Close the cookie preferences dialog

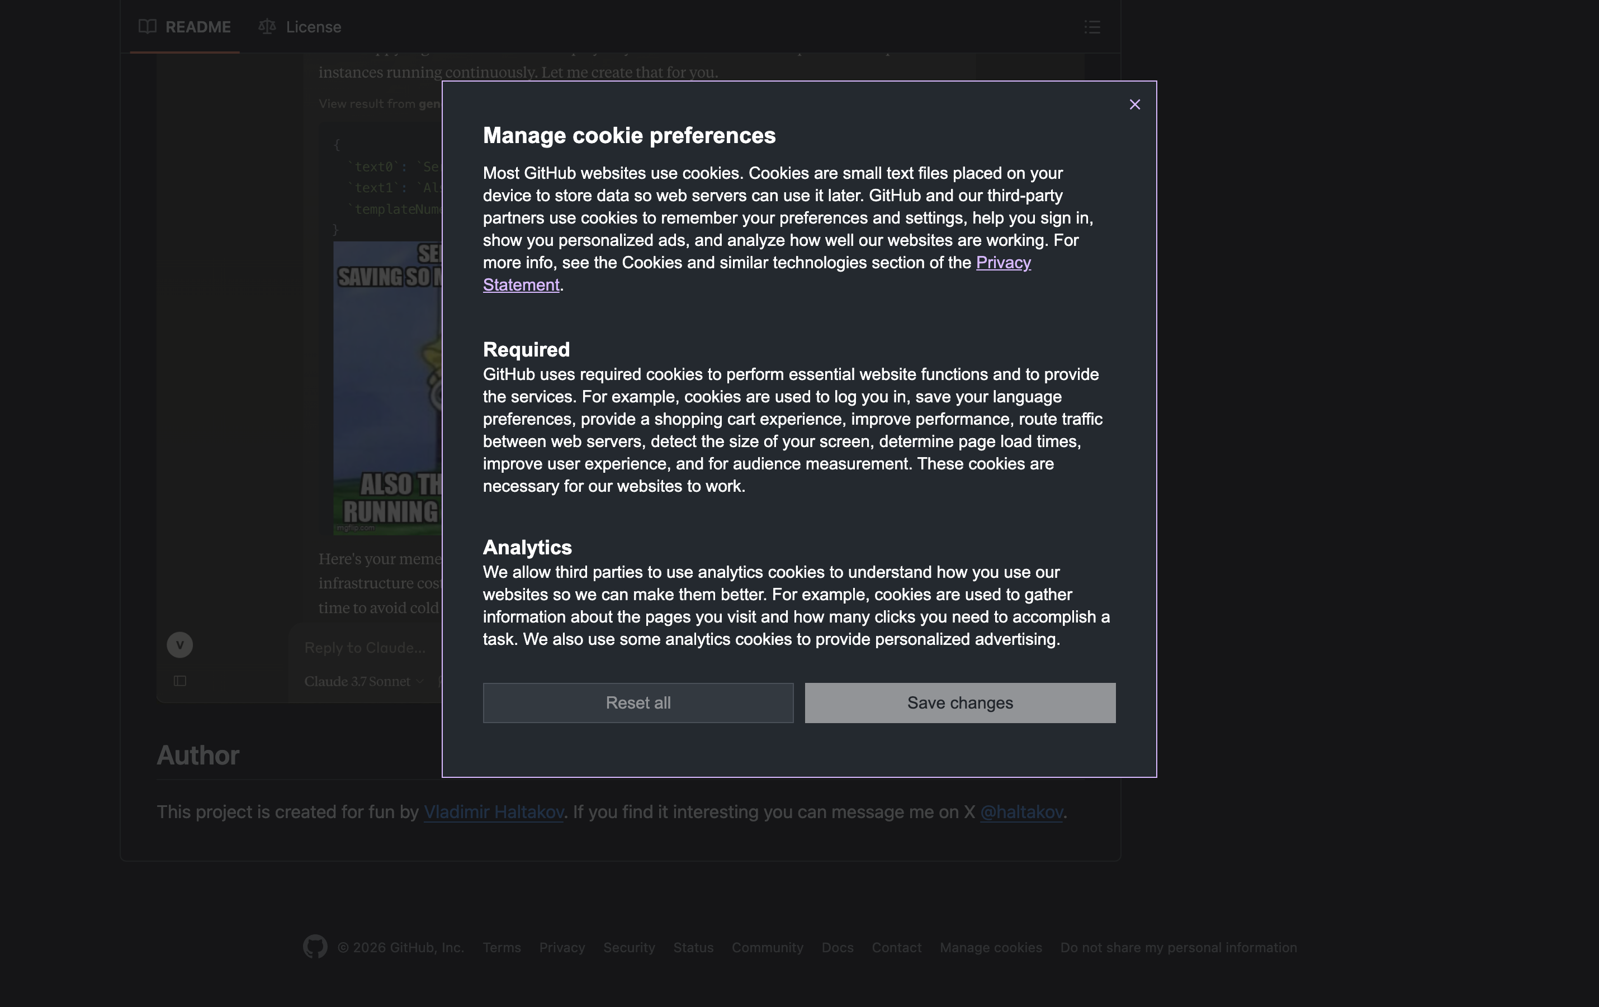1134,105
